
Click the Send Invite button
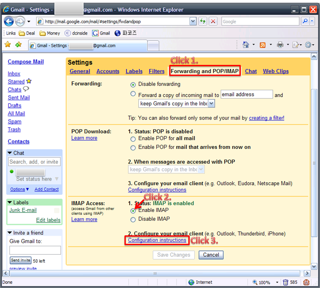(21, 260)
